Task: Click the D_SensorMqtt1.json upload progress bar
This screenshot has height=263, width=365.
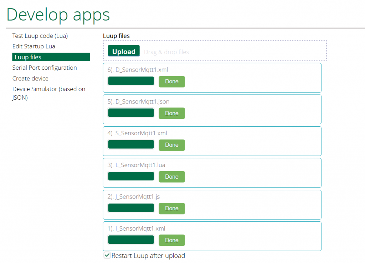Action: [131, 113]
